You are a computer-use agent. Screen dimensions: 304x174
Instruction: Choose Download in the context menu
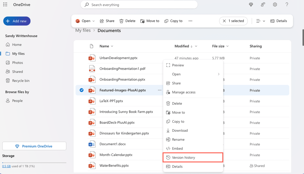click(180, 130)
